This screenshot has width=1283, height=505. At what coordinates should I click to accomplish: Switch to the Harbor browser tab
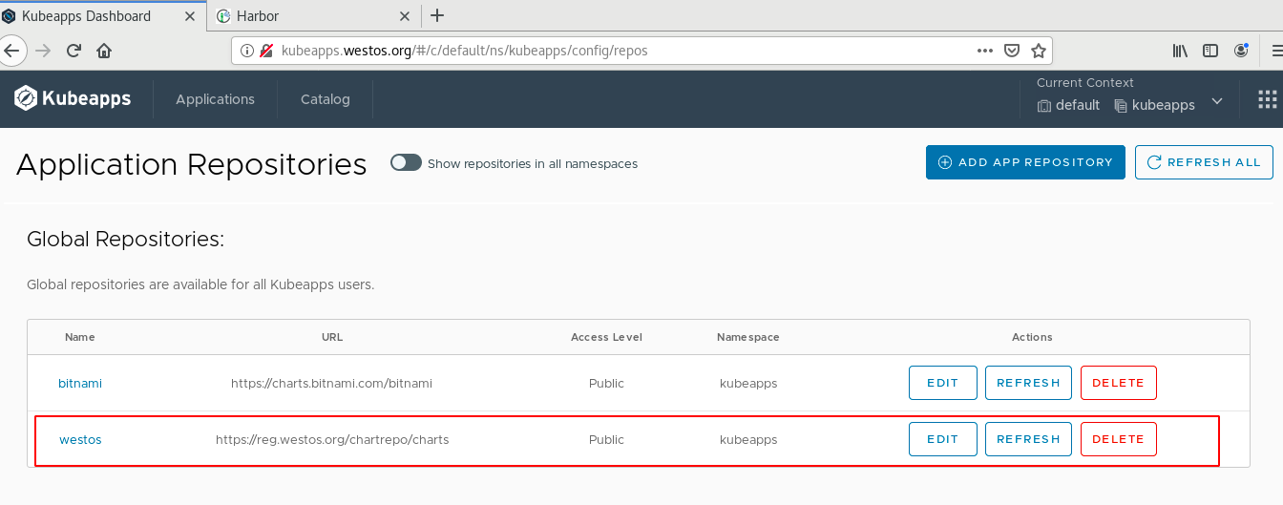(314, 16)
